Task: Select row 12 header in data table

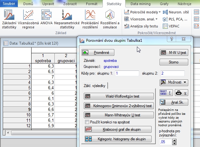Action: (17, 126)
